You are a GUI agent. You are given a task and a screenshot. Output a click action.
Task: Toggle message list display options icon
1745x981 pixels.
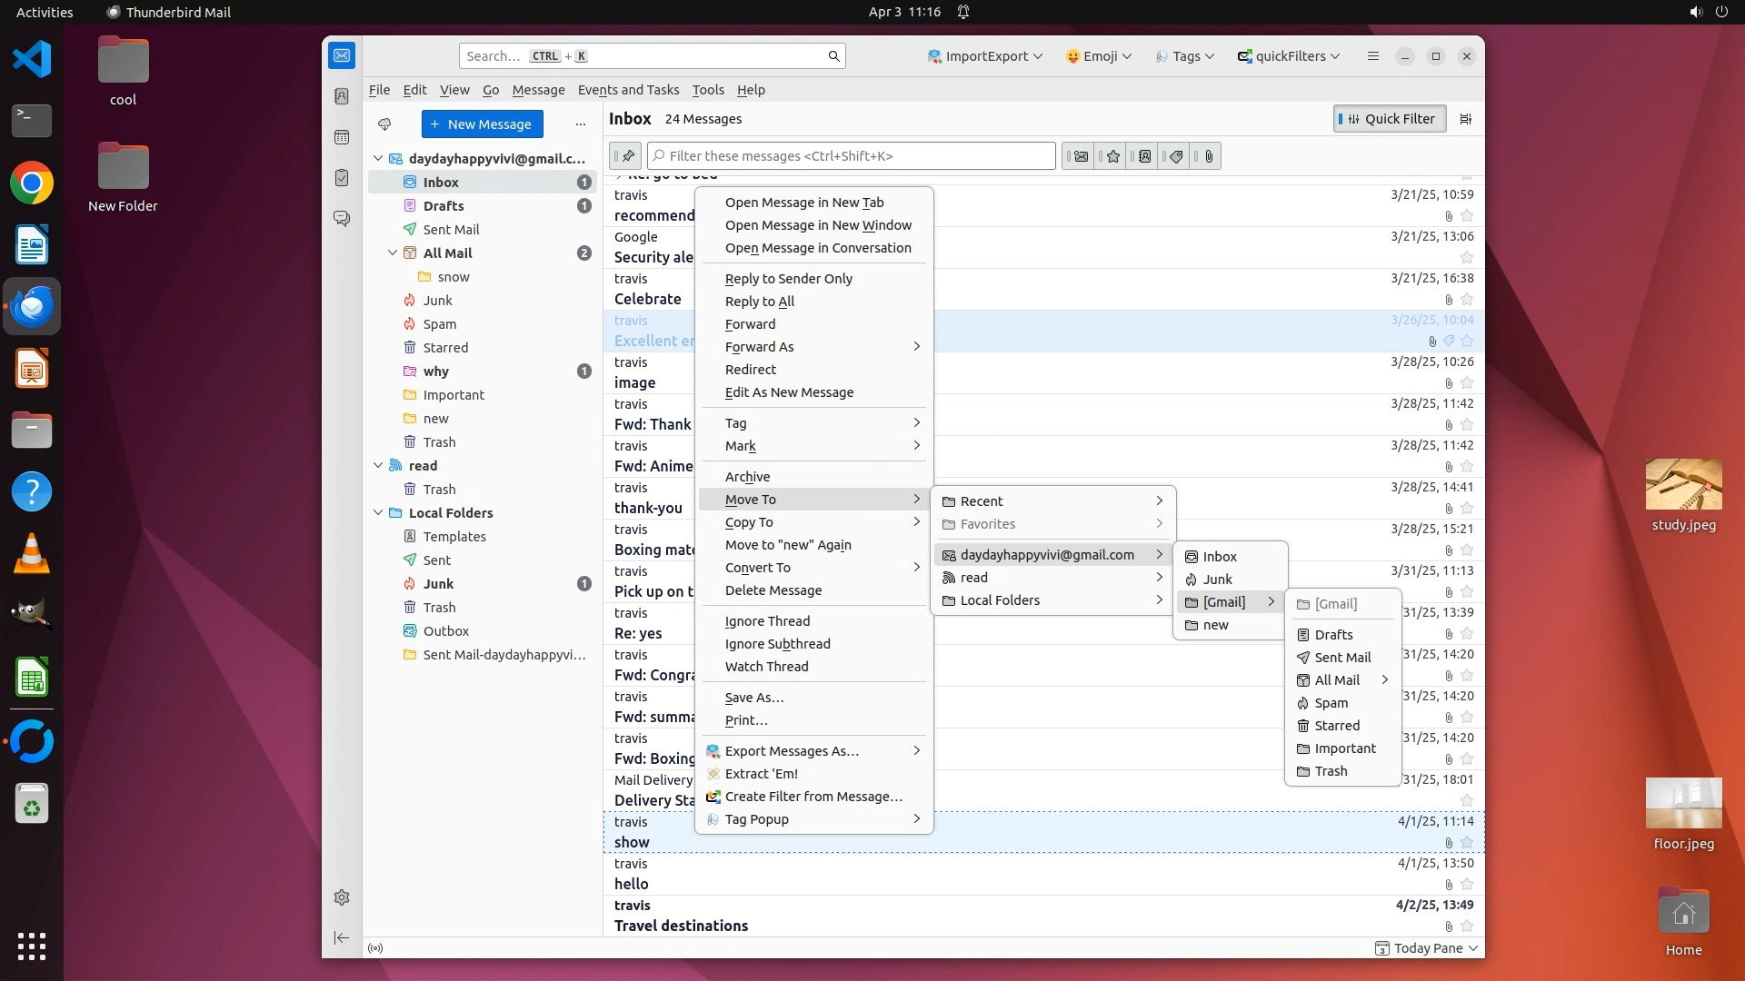coord(1465,119)
